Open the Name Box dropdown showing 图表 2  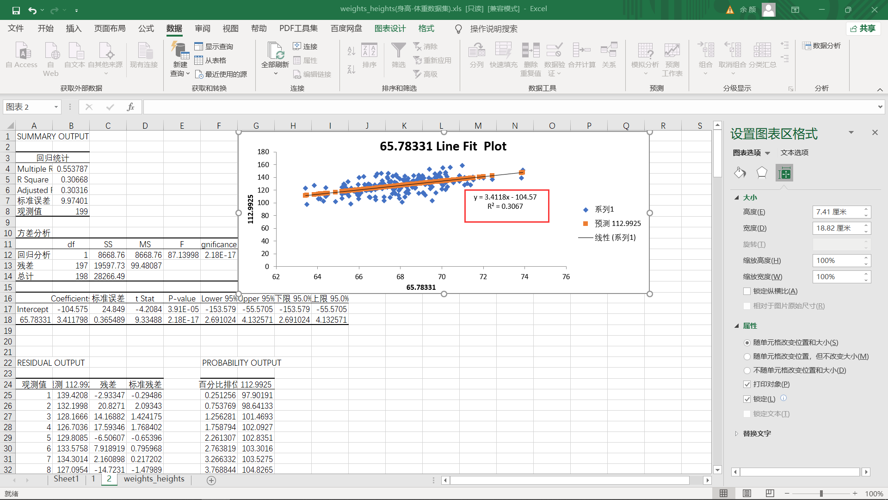point(56,107)
